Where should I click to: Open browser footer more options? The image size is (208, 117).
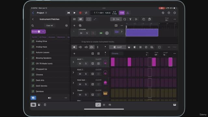pyautogui.click(x=66, y=98)
